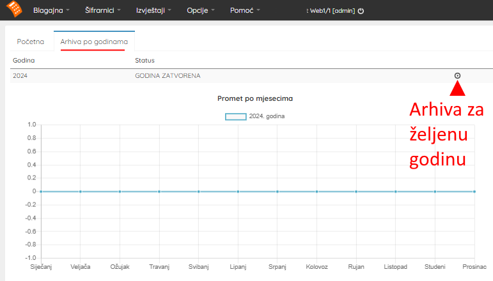The image size is (493, 281).
Task: Click the Veljača axis label
Action: pos(80,267)
